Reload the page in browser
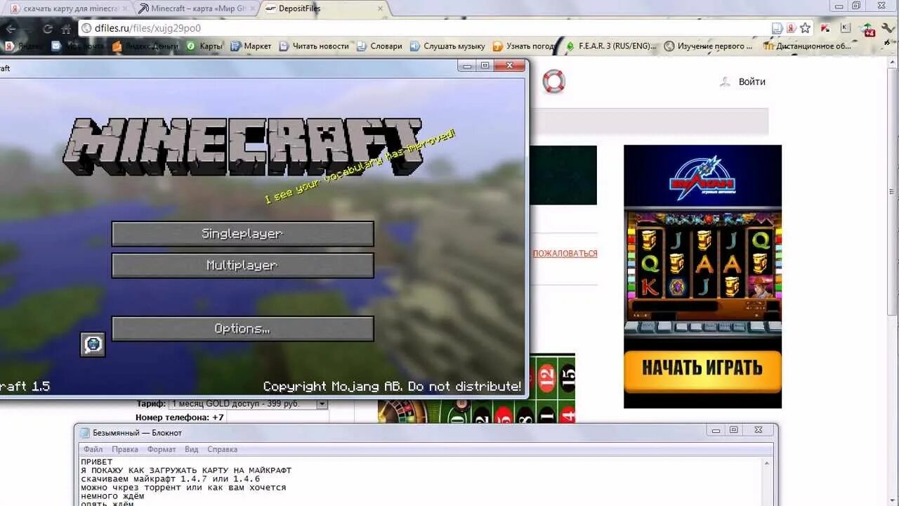 [x=47, y=29]
